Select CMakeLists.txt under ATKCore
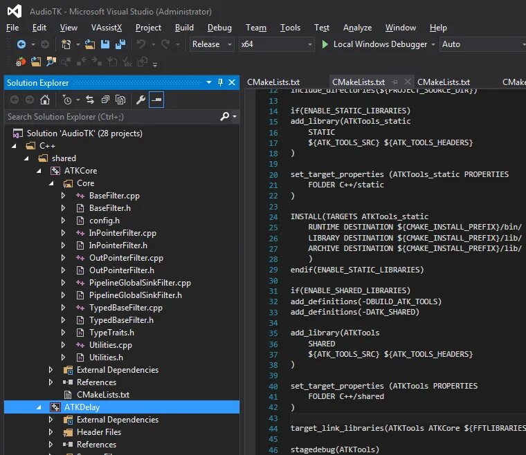 pos(103,395)
